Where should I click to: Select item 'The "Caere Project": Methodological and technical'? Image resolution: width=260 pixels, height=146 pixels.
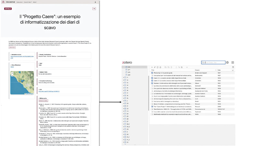tap(192, 107)
